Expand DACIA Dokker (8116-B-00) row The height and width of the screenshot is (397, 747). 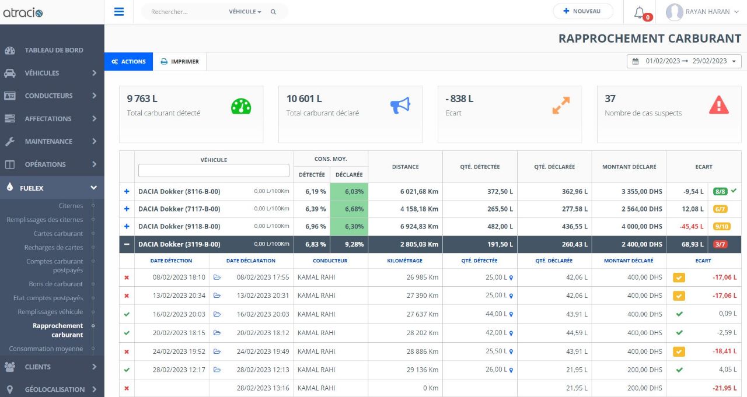coord(127,191)
